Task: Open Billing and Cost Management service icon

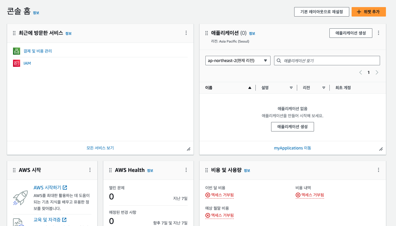Action: pos(17,51)
